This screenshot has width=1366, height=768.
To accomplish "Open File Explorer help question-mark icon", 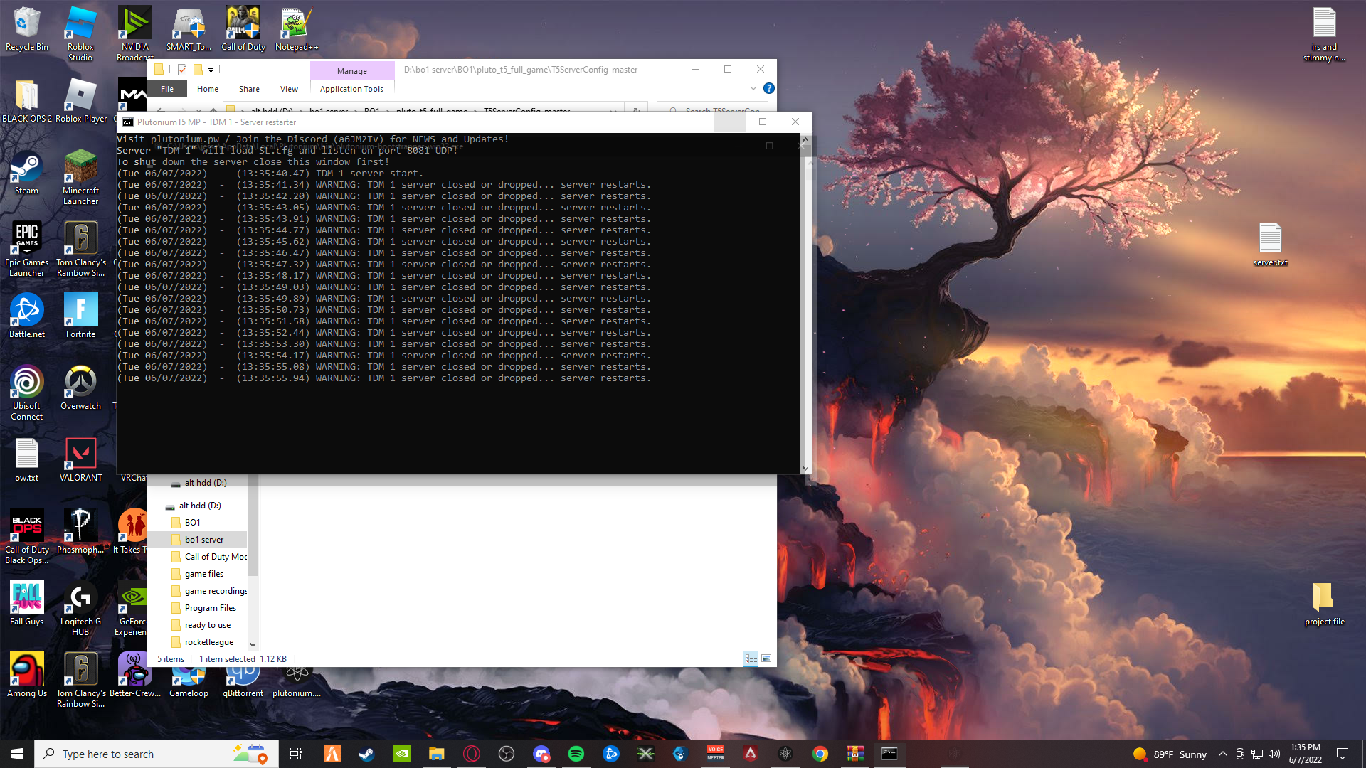I will pyautogui.click(x=768, y=88).
